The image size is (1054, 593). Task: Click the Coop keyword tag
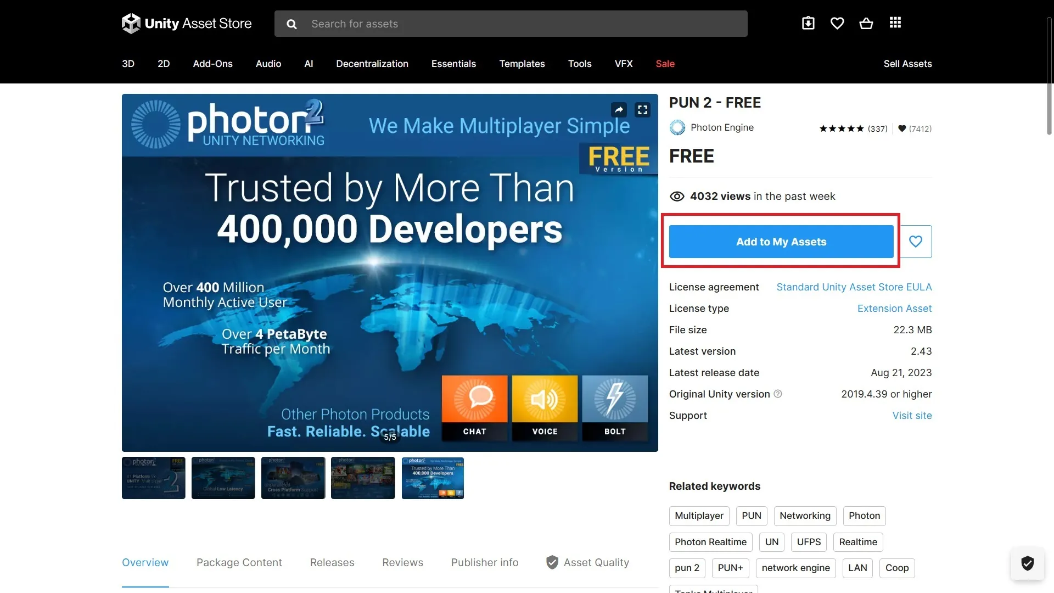click(897, 568)
